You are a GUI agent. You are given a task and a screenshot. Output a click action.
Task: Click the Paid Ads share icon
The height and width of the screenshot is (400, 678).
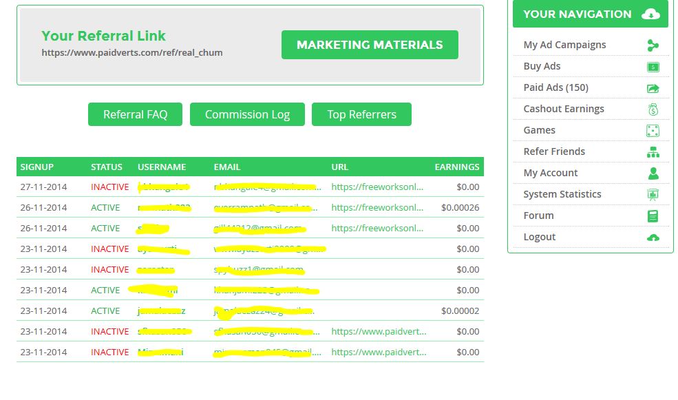coord(653,88)
